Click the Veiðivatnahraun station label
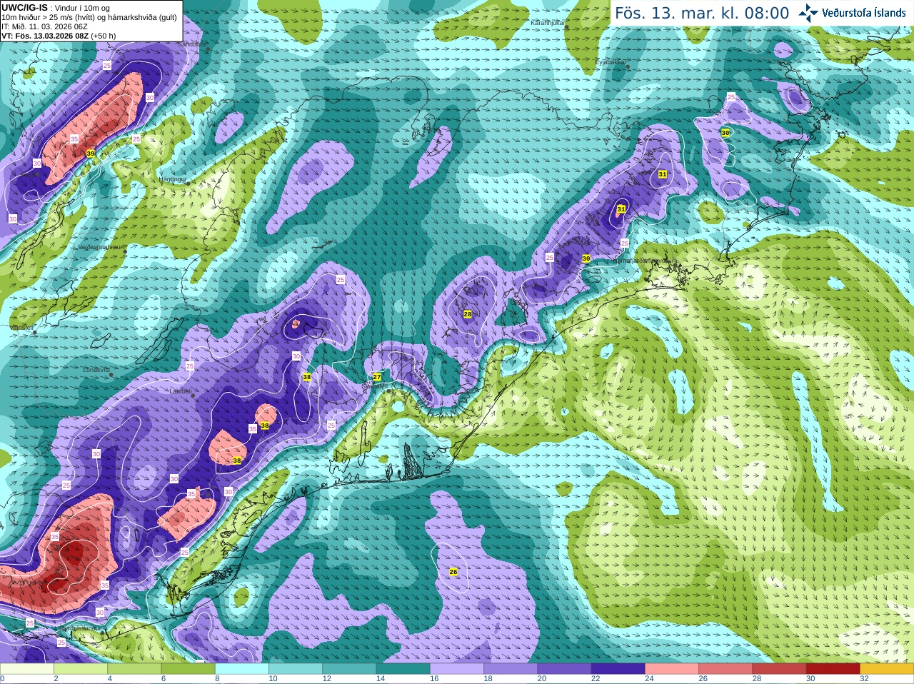 [x=101, y=247]
